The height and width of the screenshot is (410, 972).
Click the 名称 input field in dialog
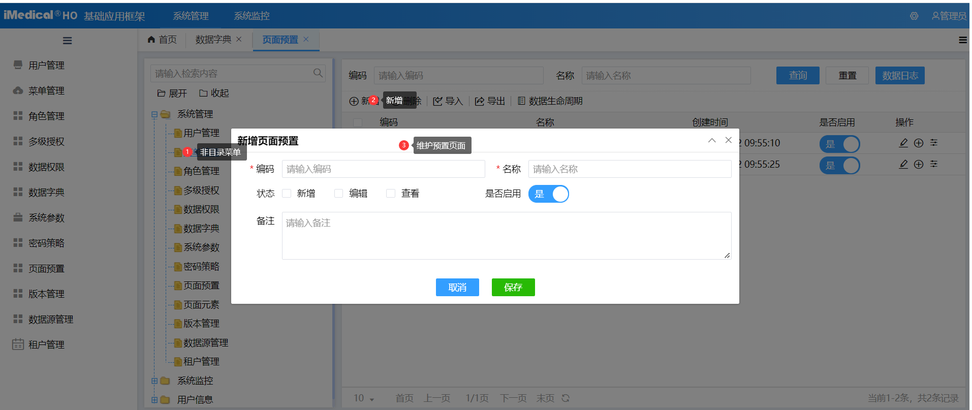(x=630, y=169)
